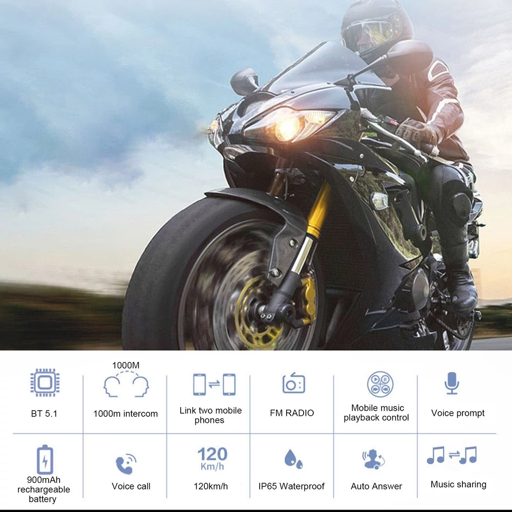Click the BT 5.1 chip icon
The image size is (512, 512).
pyautogui.click(x=45, y=382)
